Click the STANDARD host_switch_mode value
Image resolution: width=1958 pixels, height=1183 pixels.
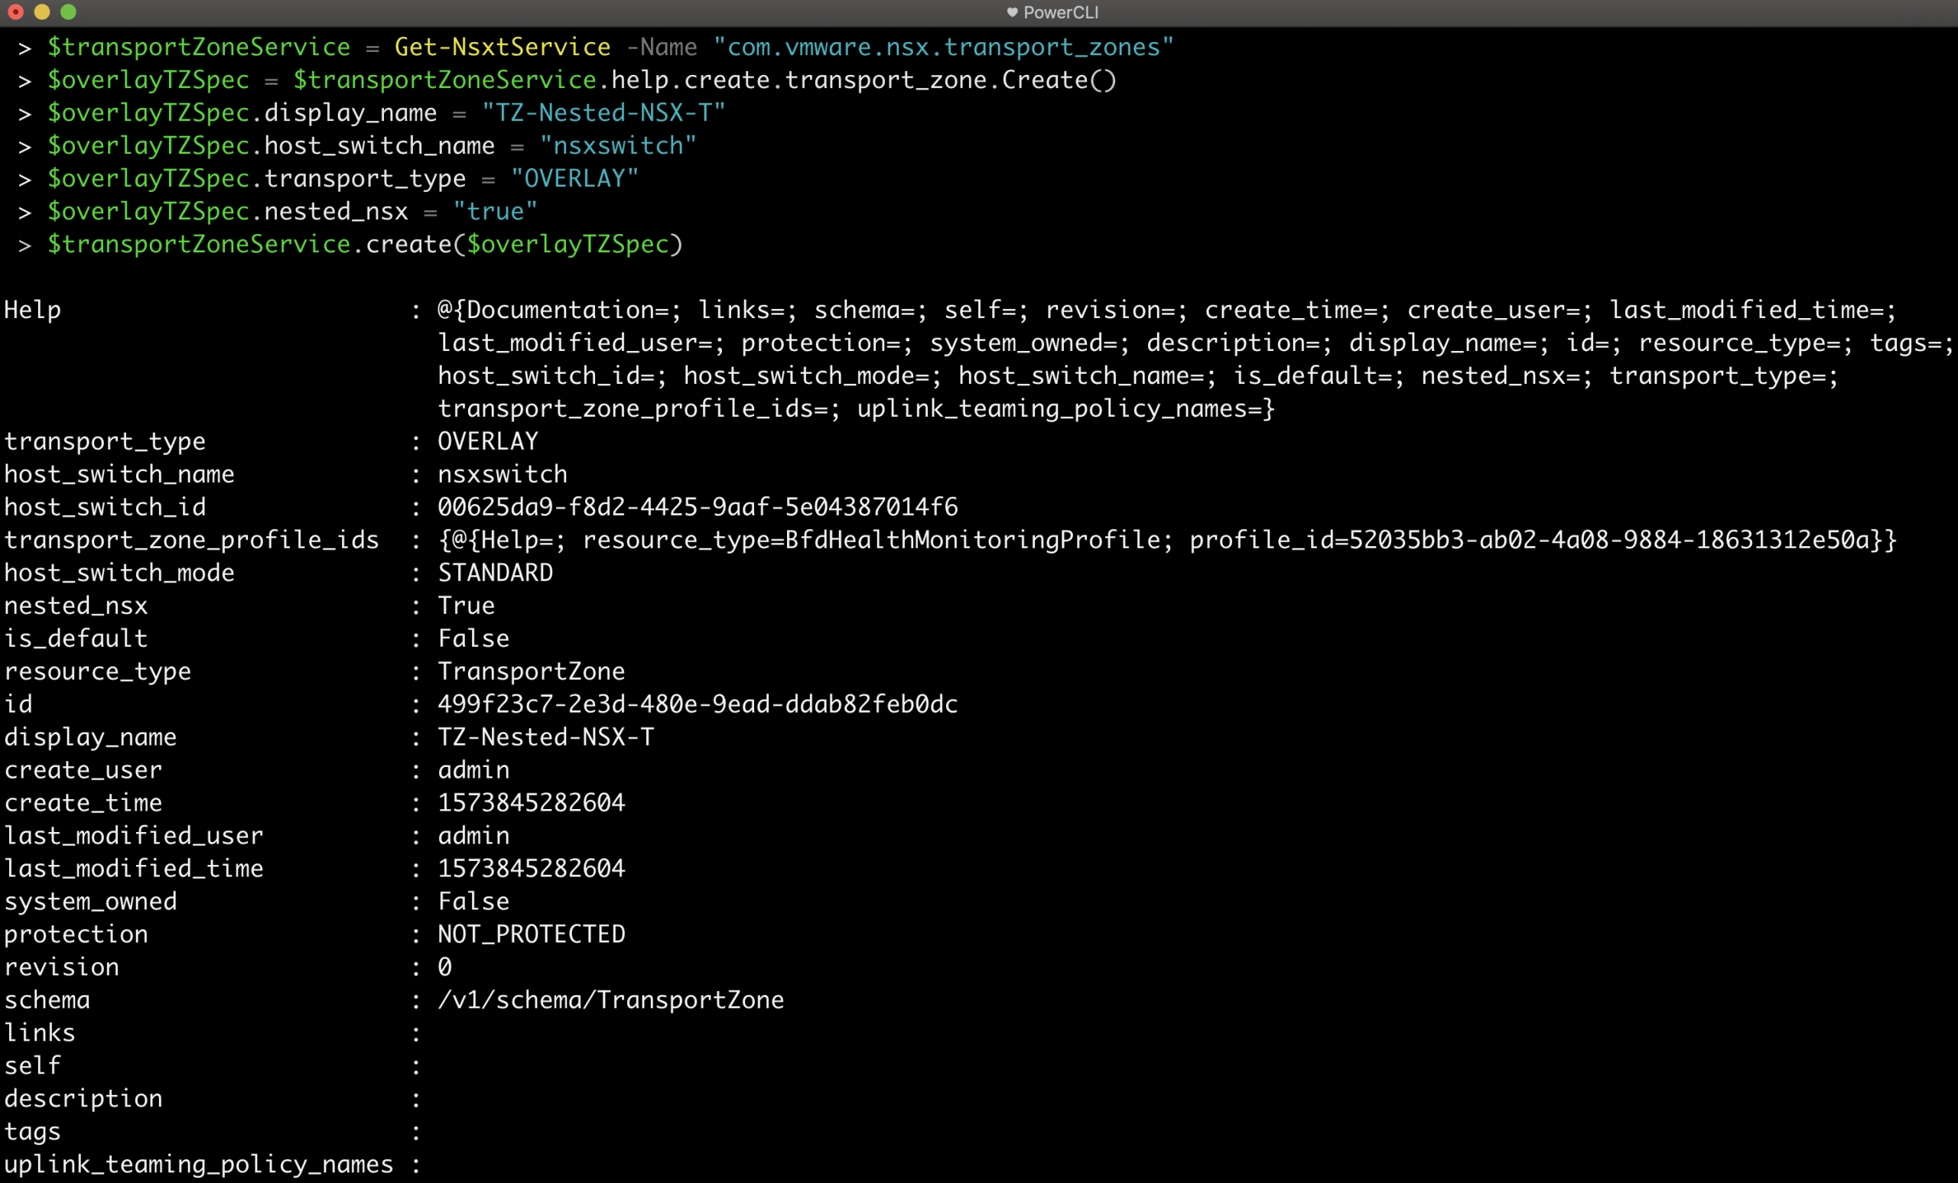point(494,572)
